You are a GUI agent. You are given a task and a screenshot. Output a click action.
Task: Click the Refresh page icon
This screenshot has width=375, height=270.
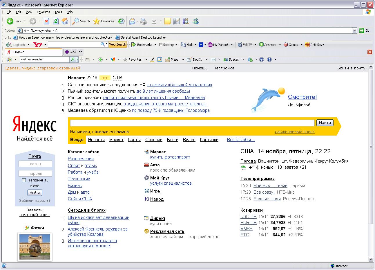click(56, 21)
